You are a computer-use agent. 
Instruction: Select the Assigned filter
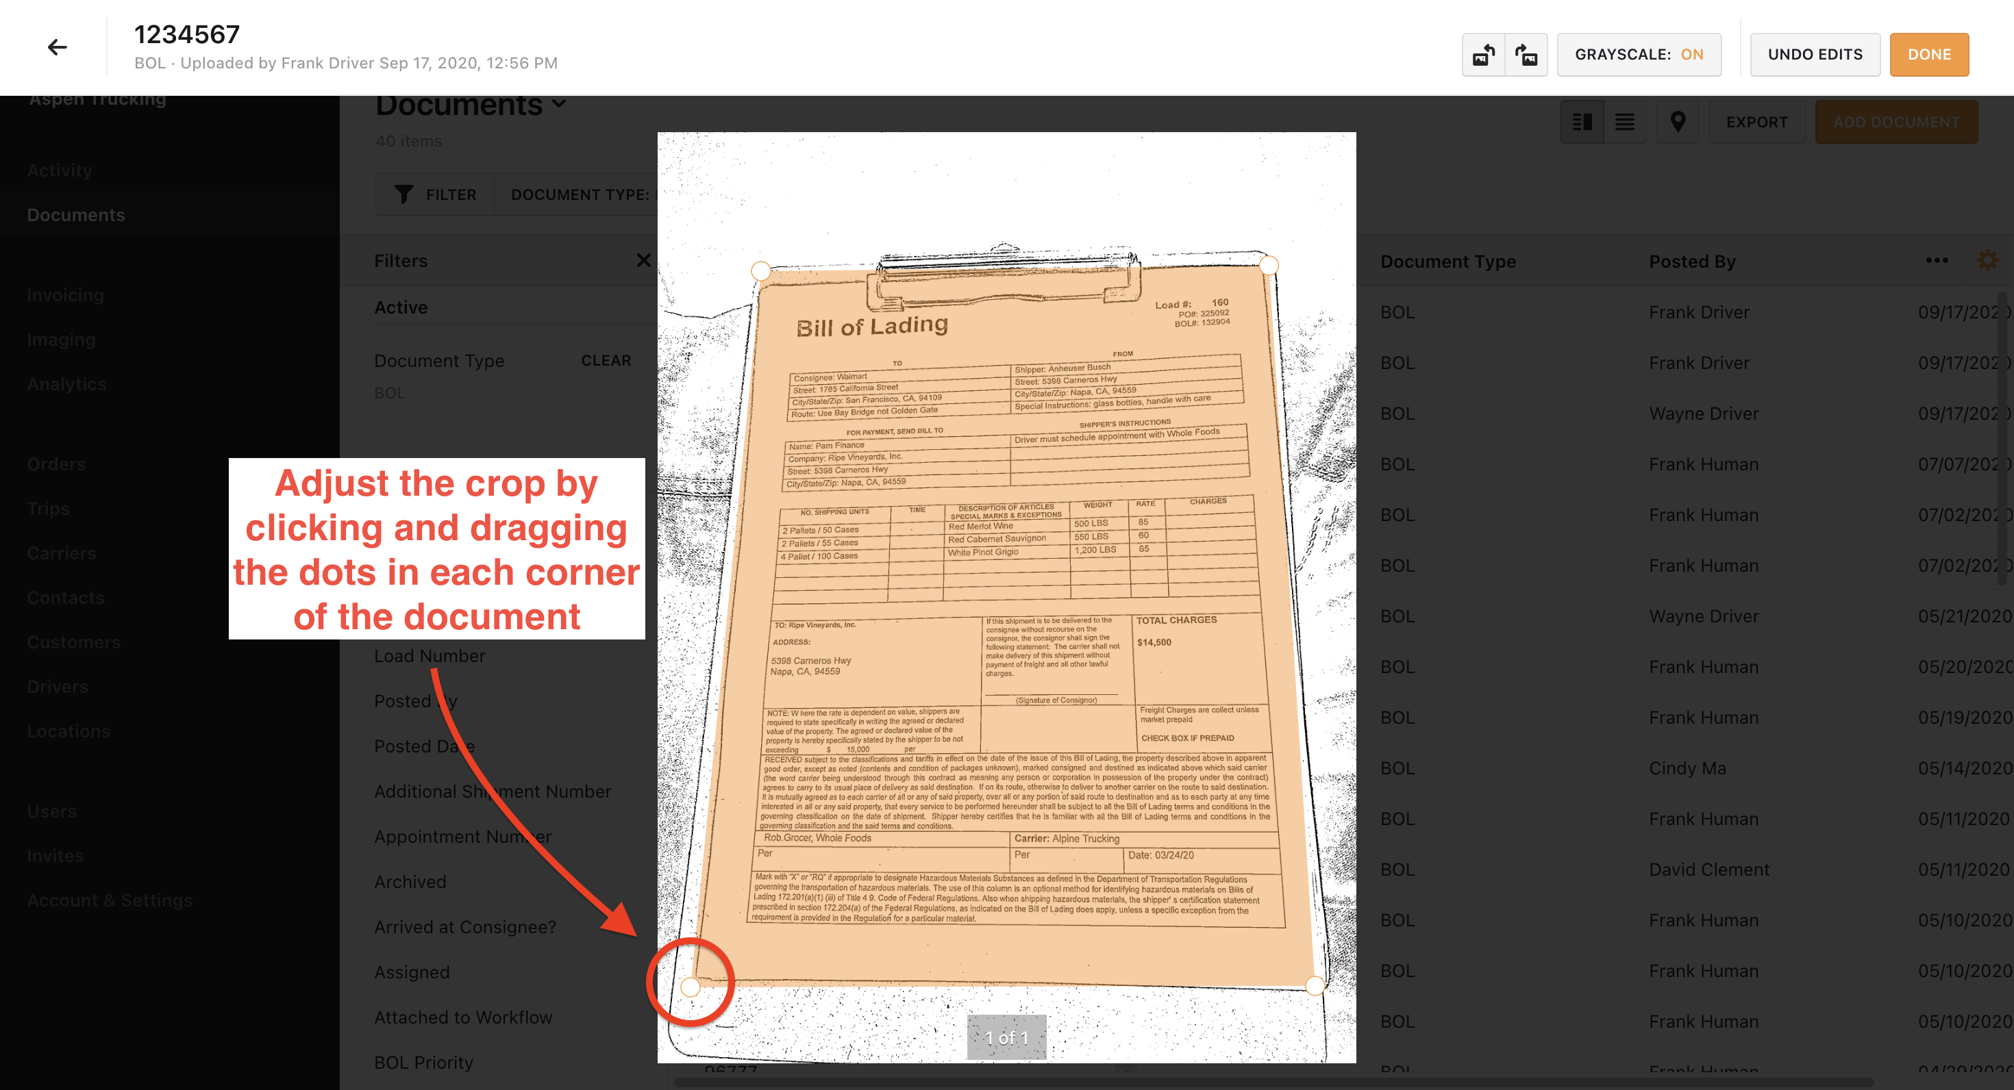coord(412,972)
